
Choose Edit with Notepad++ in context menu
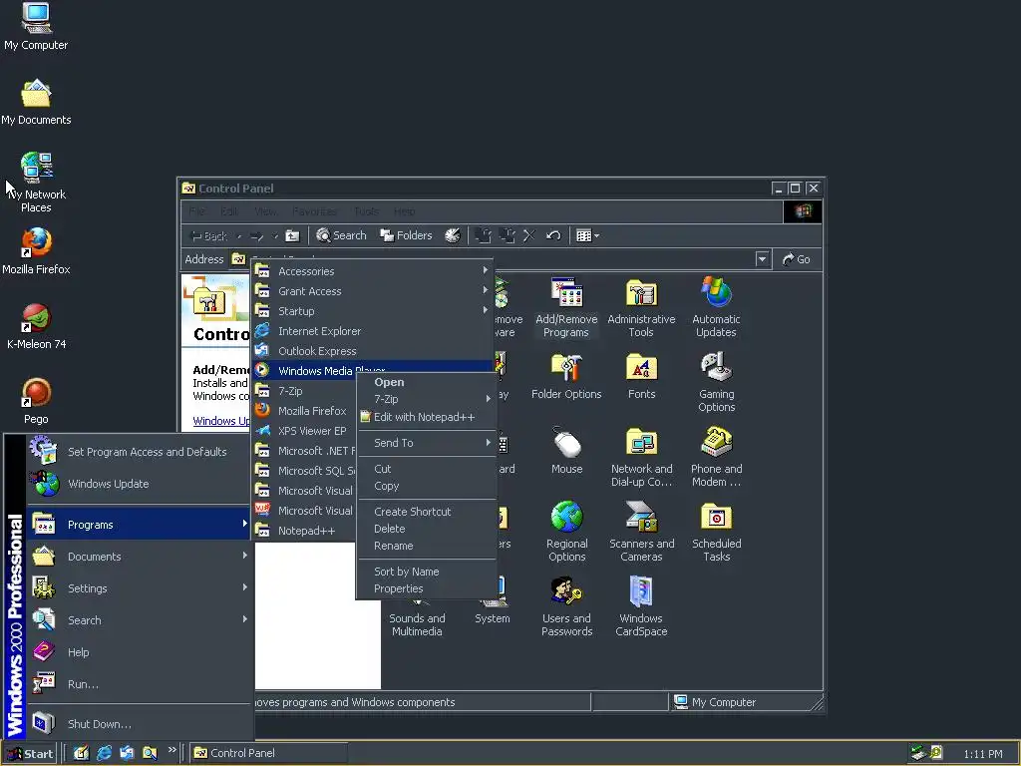(x=427, y=417)
